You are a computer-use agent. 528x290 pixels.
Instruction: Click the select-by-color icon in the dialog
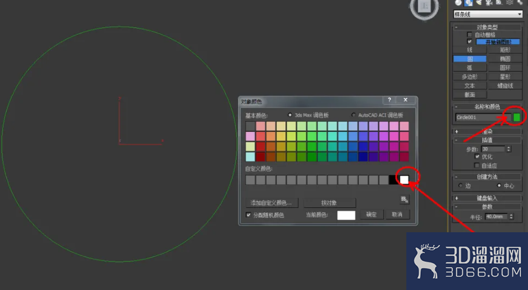point(405,199)
